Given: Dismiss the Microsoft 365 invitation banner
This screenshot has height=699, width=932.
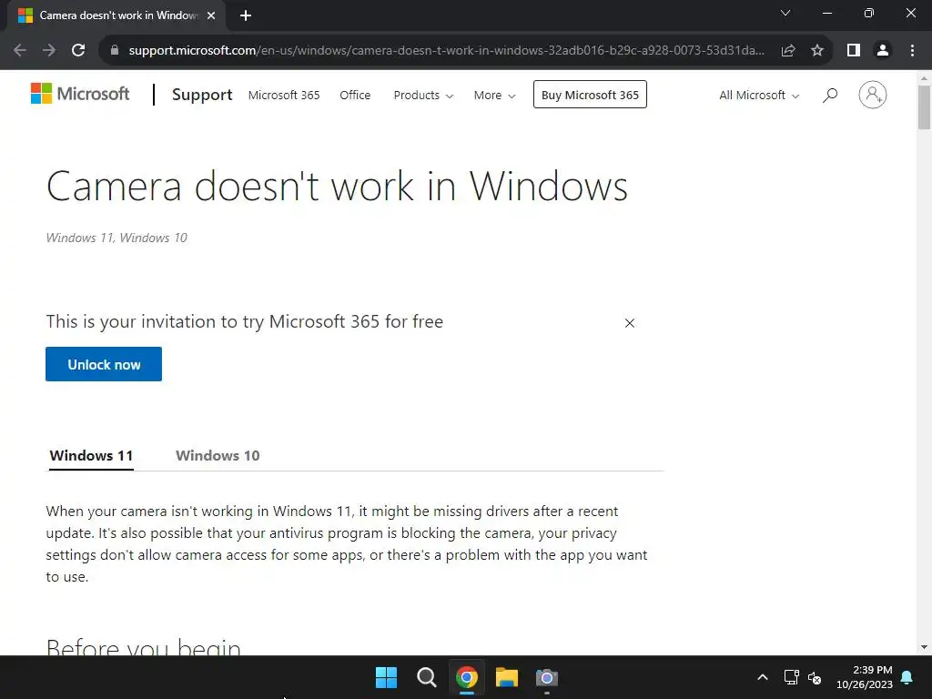Looking at the screenshot, I should pyautogui.click(x=630, y=323).
